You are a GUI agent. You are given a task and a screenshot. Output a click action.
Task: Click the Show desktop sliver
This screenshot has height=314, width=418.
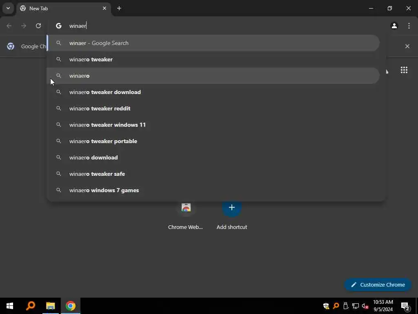tap(417, 306)
